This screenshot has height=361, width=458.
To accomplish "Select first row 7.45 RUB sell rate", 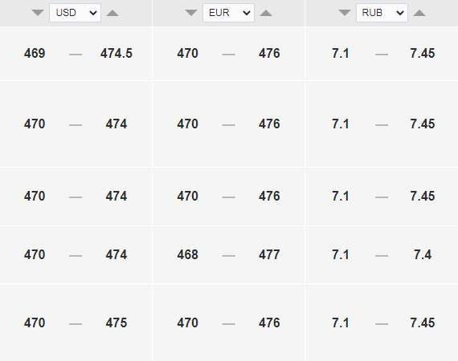I will coord(423,54).
